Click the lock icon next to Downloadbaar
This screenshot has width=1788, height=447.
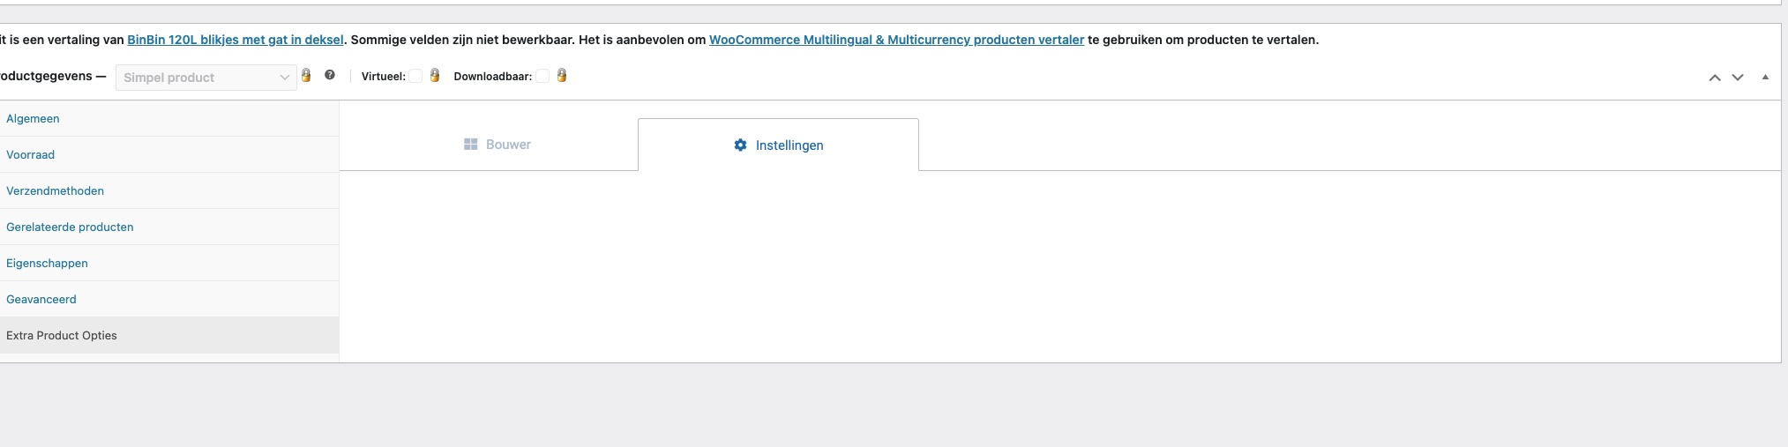tap(561, 76)
